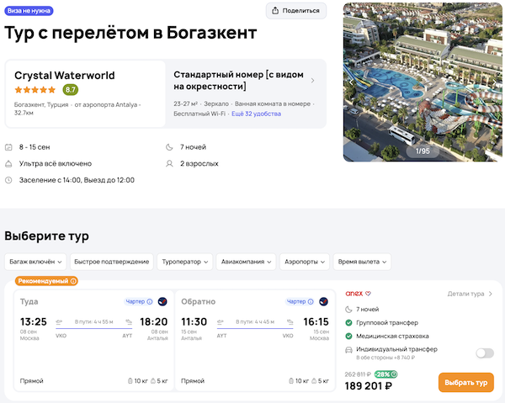Click the Anex tour operator logo
The height and width of the screenshot is (403, 505).
point(354,294)
